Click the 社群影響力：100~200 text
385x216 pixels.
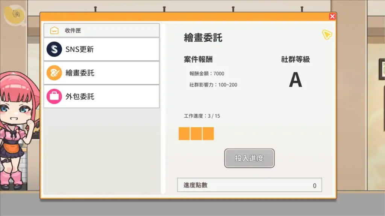pyautogui.click(x=213, y=85)
